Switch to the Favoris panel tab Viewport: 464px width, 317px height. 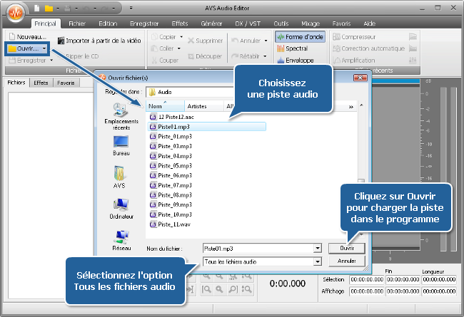pyautogui.click(x=66, y=83)
